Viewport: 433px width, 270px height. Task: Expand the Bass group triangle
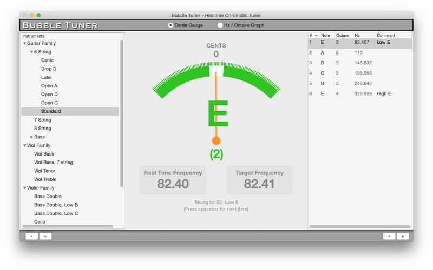point(31,137)
